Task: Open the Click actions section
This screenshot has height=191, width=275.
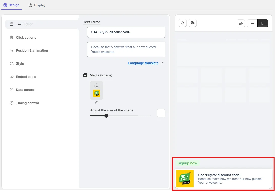Action: coord(26,38)
